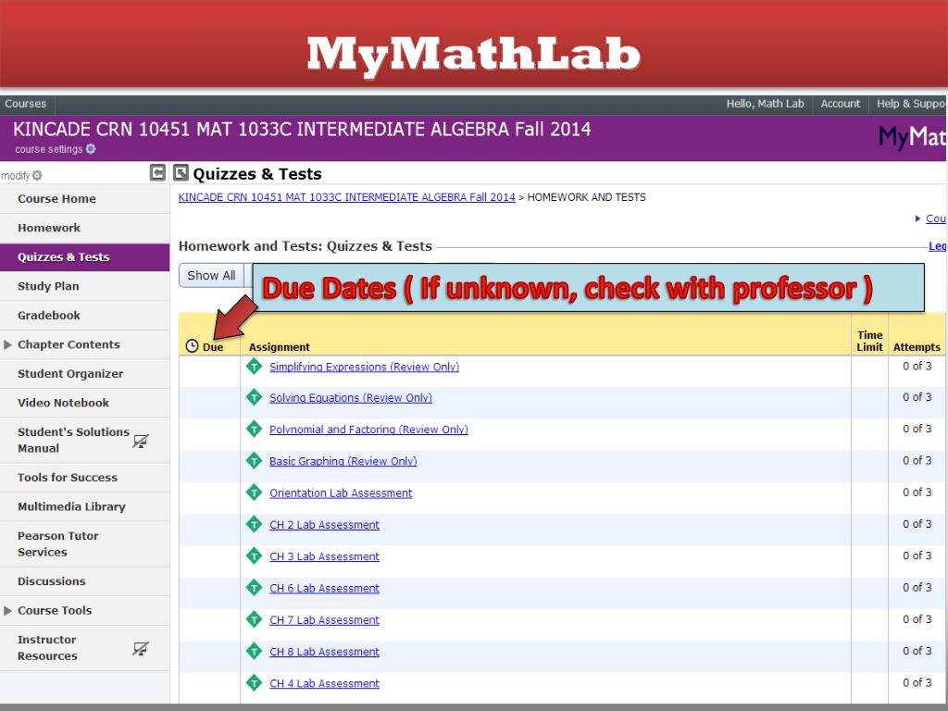Click the Due column header
Image resolution: width=948 pixels, height=711 pixels.
click(x=213, y=347)
